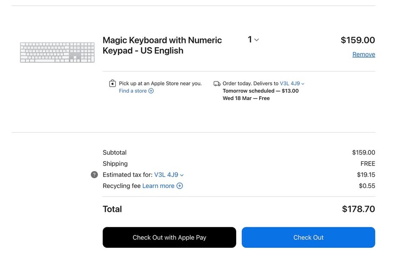Open the estimated tax help question mark
The image size is (416, 260).
(94, 175)
